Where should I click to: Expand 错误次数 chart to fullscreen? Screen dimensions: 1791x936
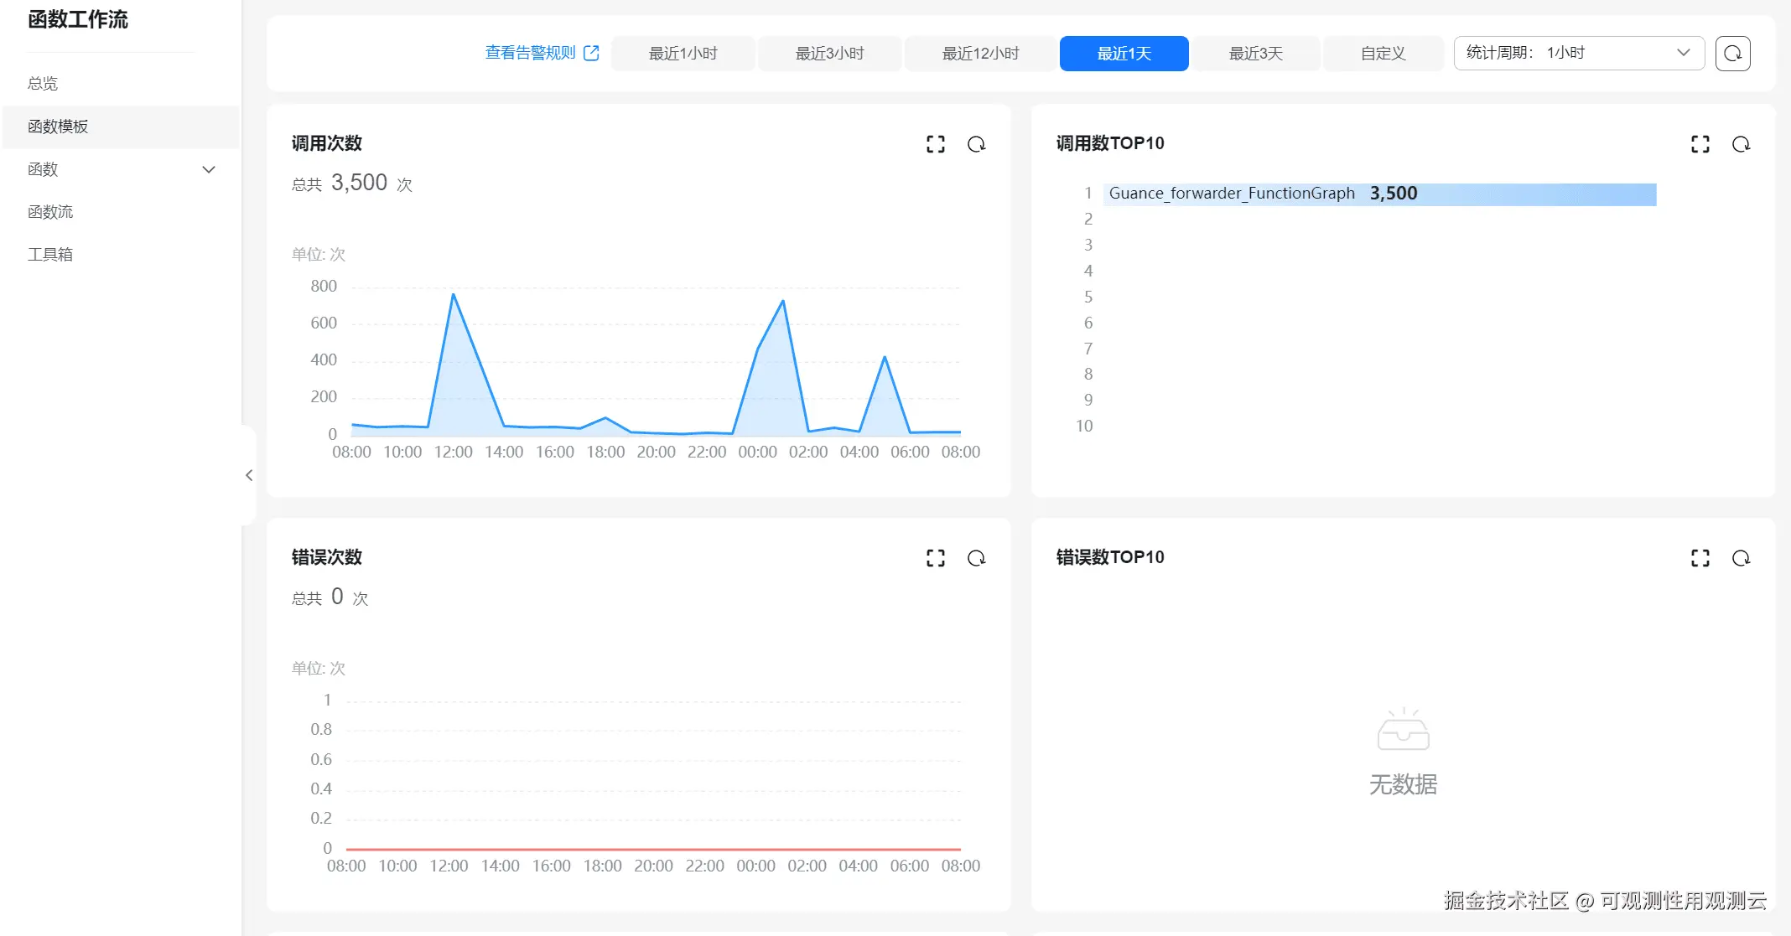(x=935, y=558)
